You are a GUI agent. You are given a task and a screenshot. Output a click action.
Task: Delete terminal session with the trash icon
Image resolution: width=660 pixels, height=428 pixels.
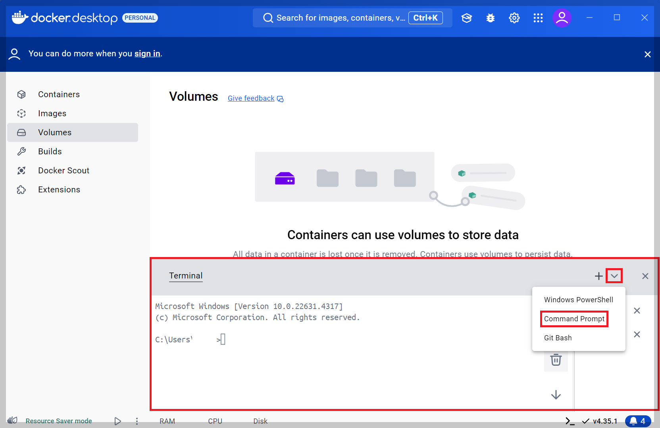point(556,360)
